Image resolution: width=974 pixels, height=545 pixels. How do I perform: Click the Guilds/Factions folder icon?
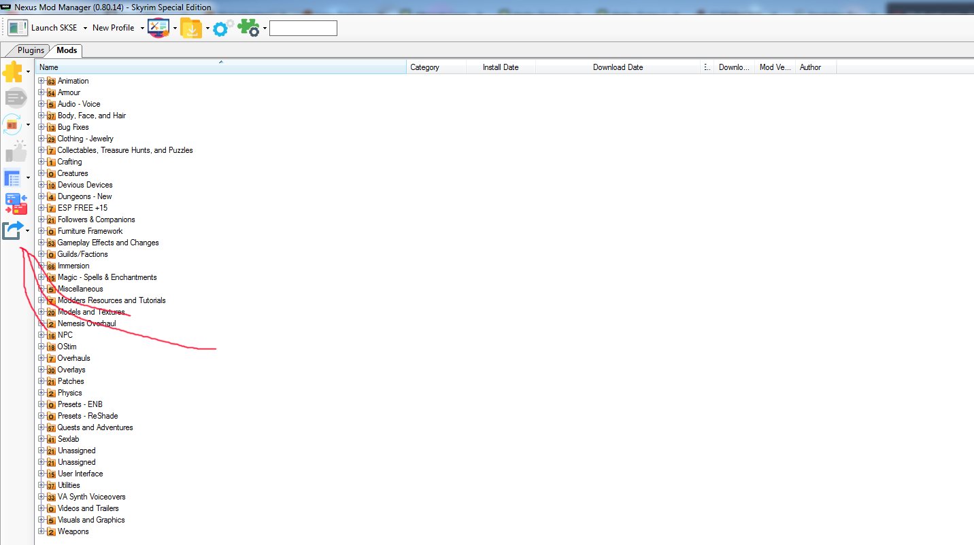51,254
